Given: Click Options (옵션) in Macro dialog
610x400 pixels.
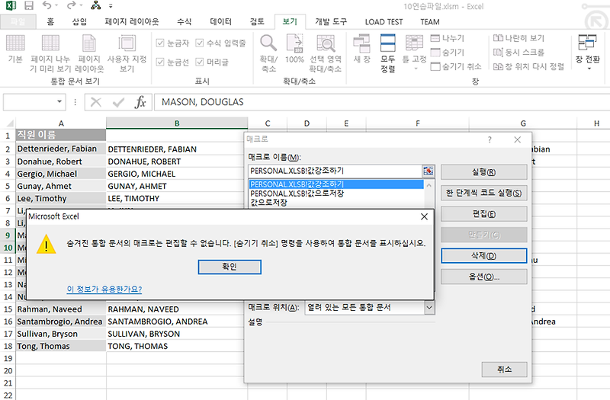Looking at the screenshot, I should click(484, 277).
